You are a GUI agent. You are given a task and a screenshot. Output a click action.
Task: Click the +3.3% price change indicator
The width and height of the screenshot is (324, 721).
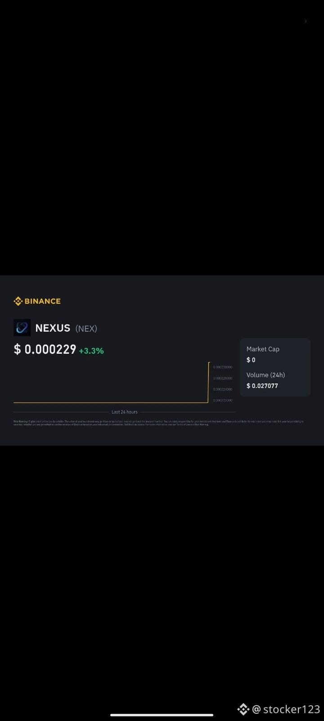pos(91,351)
